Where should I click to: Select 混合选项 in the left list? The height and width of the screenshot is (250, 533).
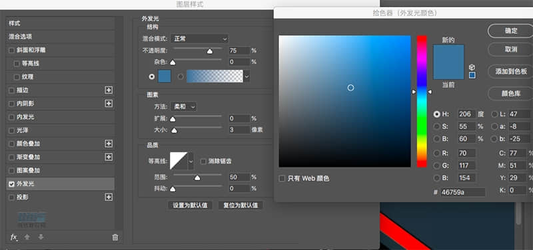coord(60,37)
